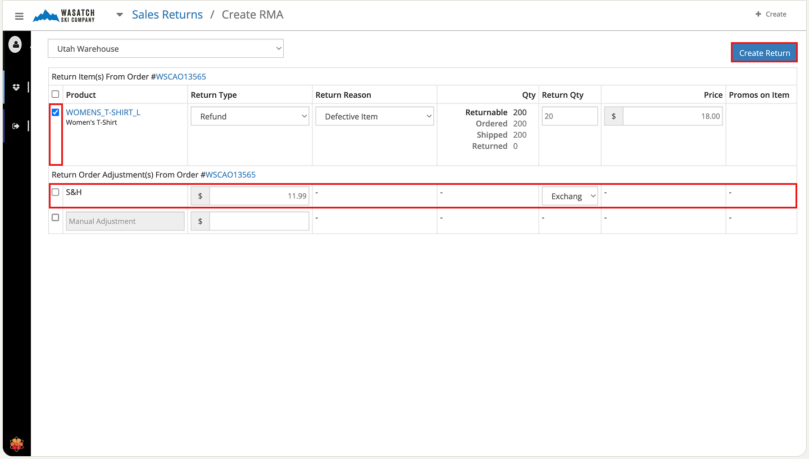Viewport: 809px width, 459px height.
Task: Tick the select-all checkbox beside Product header
Action: 56,94
